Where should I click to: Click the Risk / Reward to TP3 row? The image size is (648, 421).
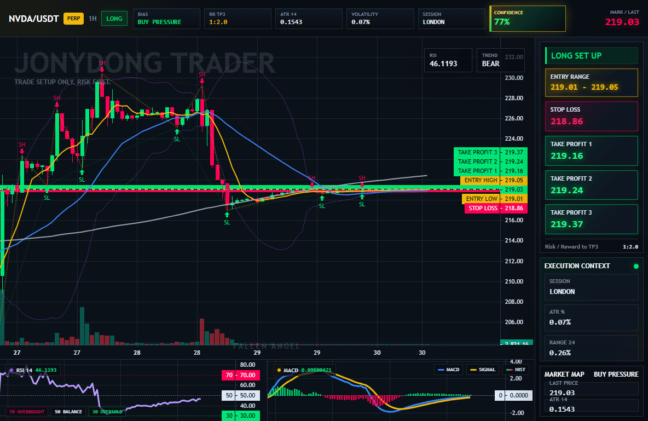click(592, 246)
